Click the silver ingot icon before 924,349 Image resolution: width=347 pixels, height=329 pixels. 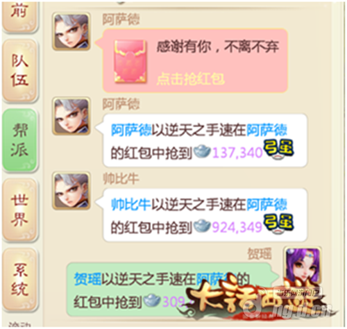click(x=202, y=226)
